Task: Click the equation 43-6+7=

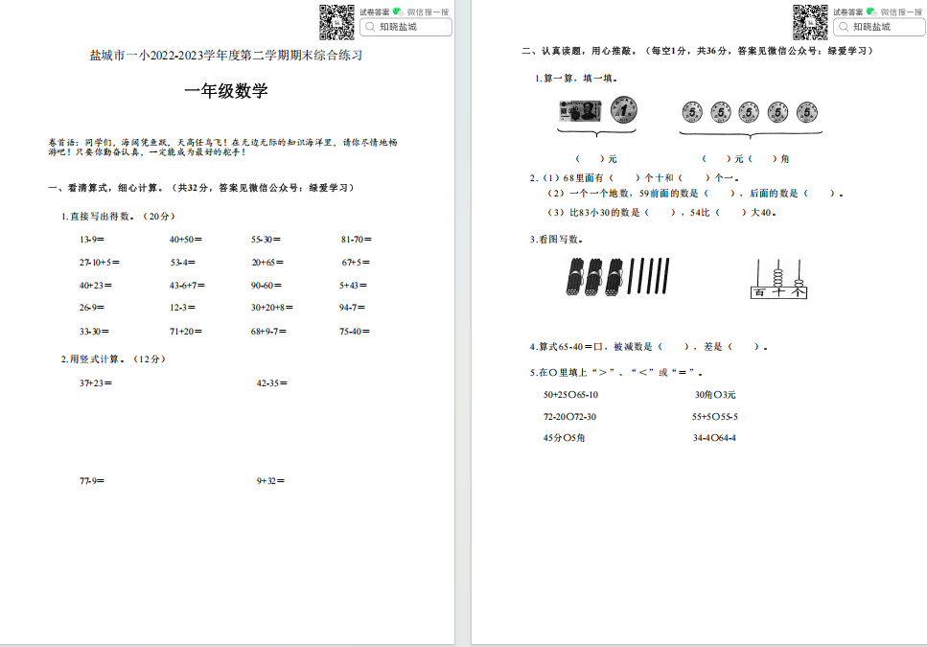Action: tap(187, 286)
